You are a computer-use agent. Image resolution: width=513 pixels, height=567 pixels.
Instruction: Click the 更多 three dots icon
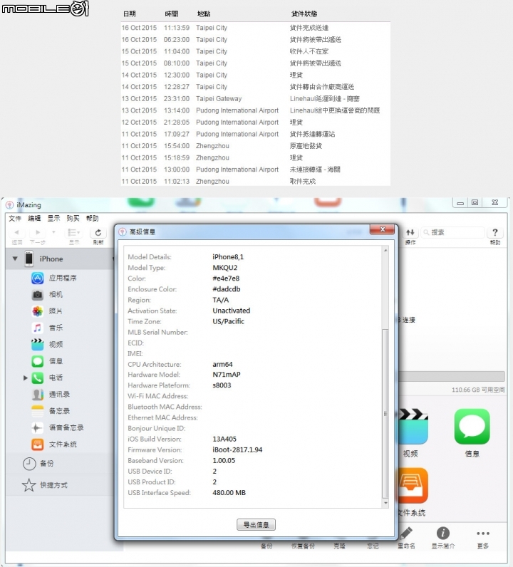click(x=483, y=534)
